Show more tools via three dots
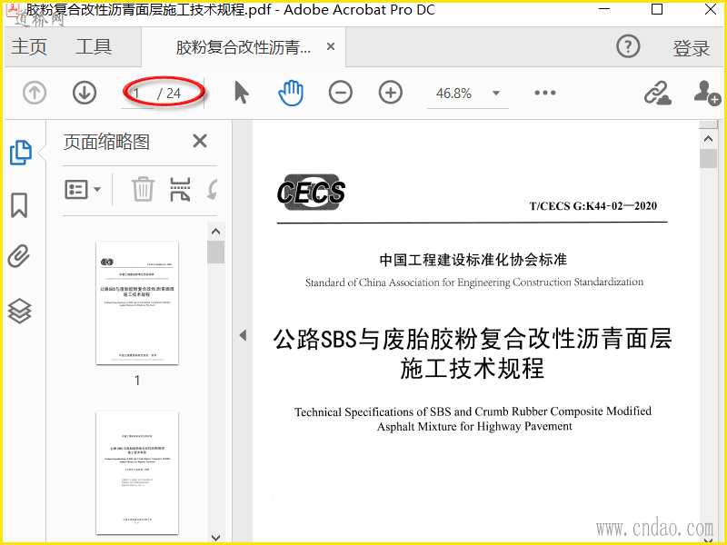 544,93
